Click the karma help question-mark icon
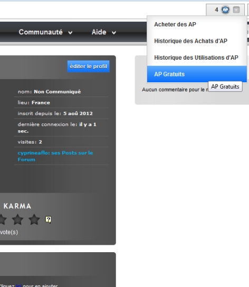 pos(49,219)
